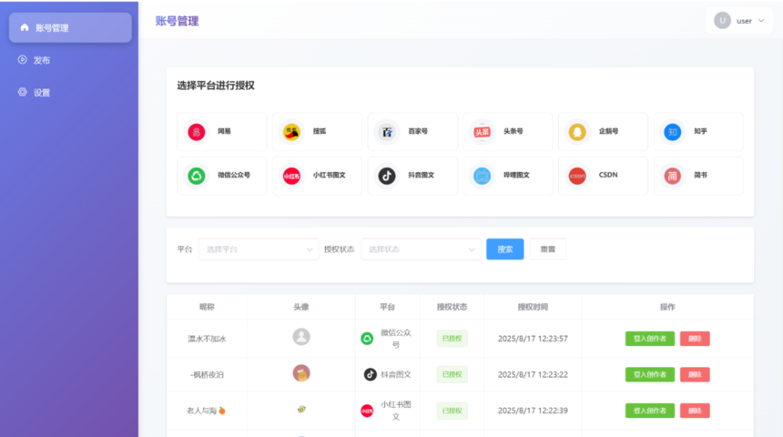This screenshot has width=783, height=437.
Task: Click the 选择平台进行授权 heading
Action: [216, 86]
